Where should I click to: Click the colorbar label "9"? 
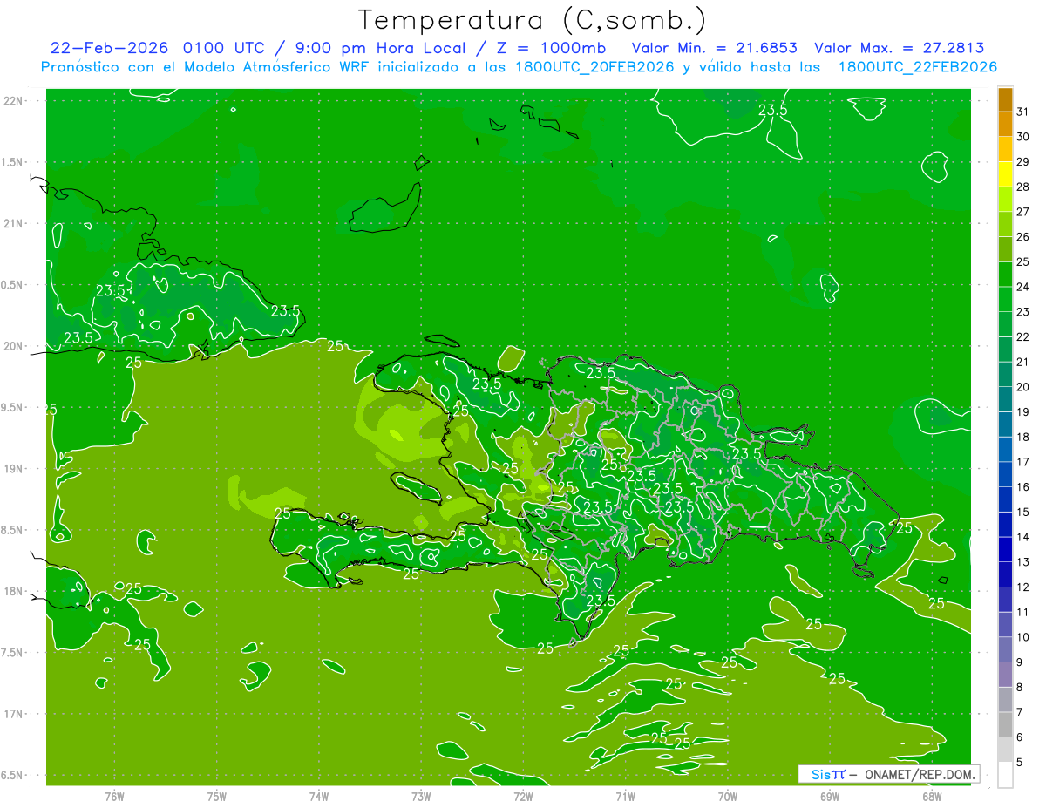[1020, 662]
